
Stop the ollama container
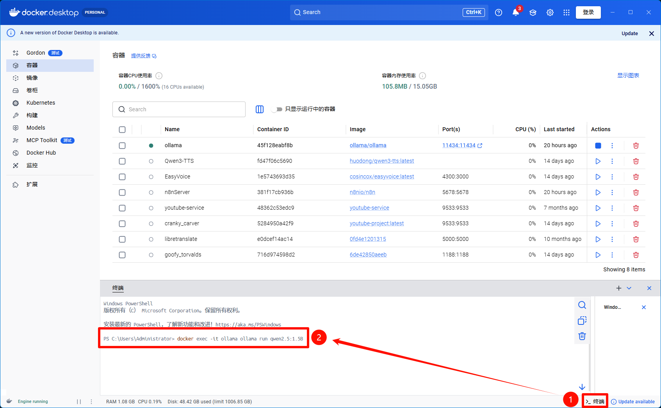pos(598,146)
